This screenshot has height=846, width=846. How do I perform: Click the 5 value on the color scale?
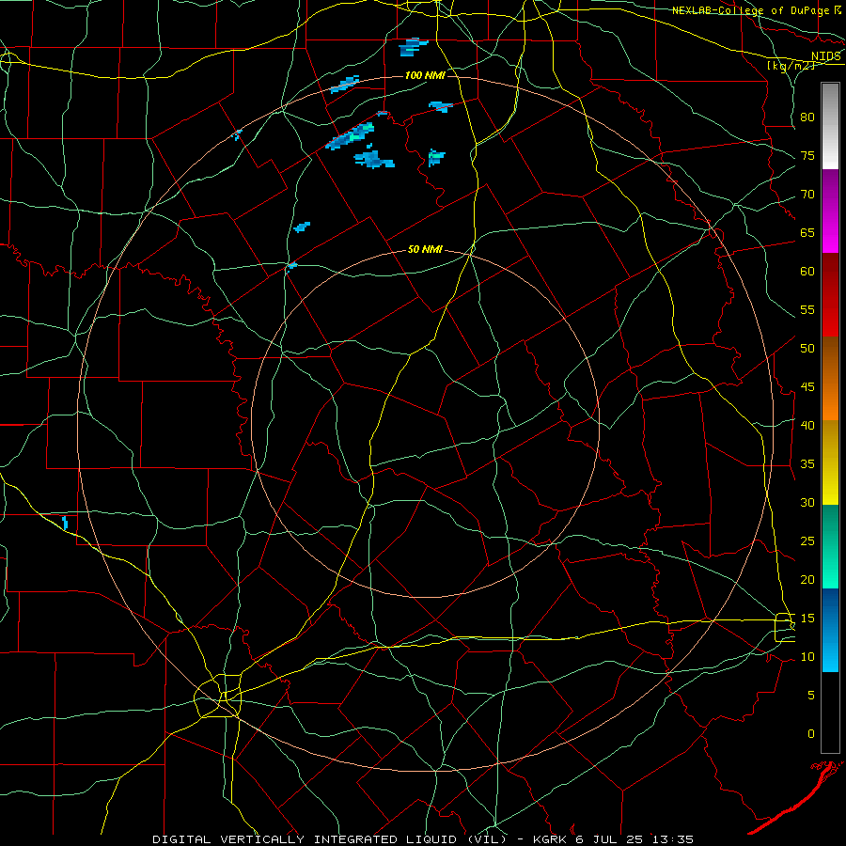(x=811, y=696)
